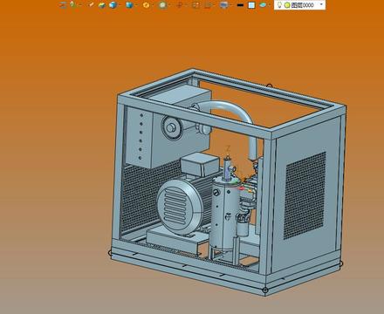This screenshot has width=384, height=314.
Task: Click the first toolbar icon at left
Action: click(63, 5)
